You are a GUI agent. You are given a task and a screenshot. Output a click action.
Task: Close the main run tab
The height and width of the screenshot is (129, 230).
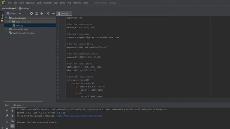(23, 105)
